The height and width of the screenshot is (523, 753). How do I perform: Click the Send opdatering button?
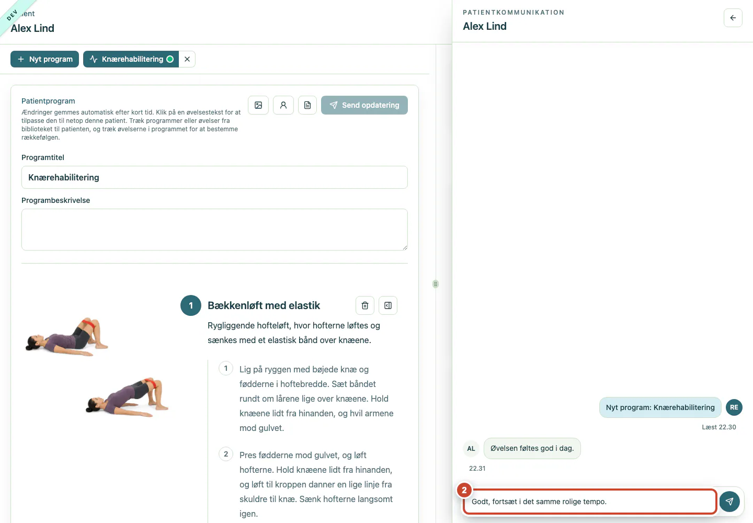[364, 105]
